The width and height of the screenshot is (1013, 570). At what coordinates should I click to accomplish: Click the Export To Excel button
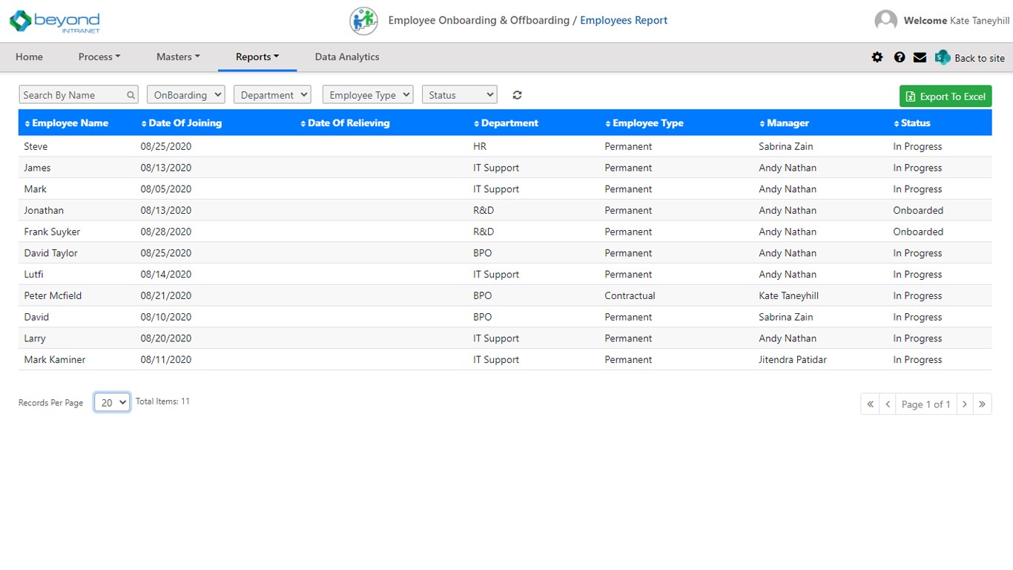(946, 96)
